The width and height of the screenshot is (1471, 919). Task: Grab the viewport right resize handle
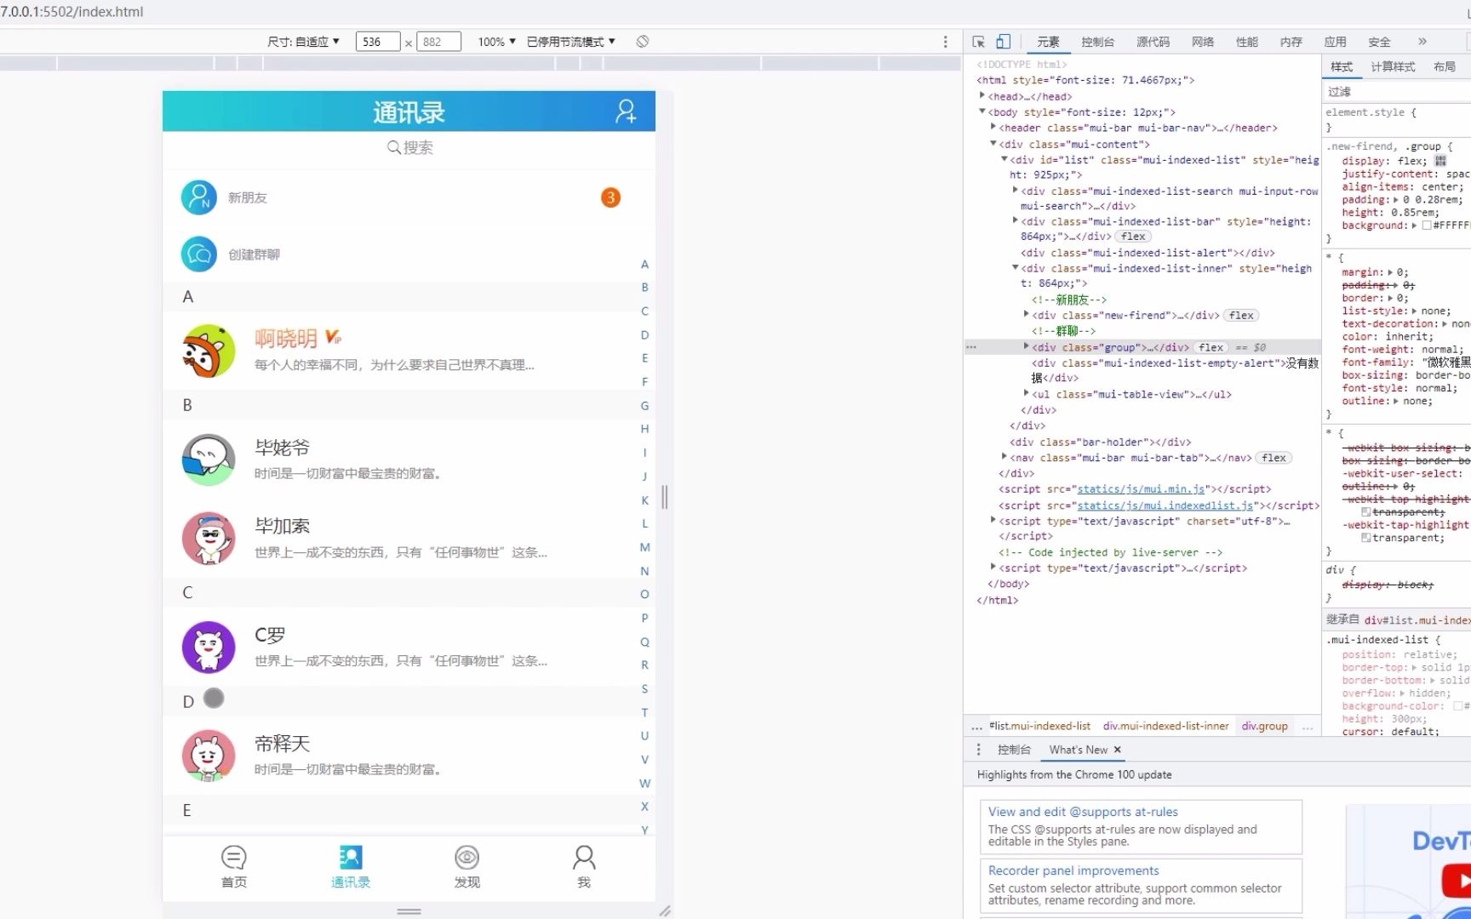point(665,497)
